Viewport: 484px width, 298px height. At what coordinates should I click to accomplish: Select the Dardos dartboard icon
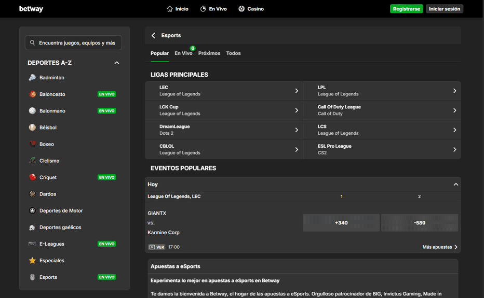coord(32,194)
